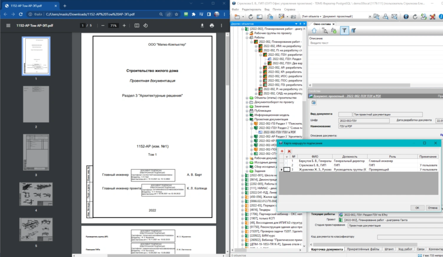Check the box for Журавлева Ж. З. row
Image resolution: width=443 pixels, height=257 pixels.
click(286, 170)
